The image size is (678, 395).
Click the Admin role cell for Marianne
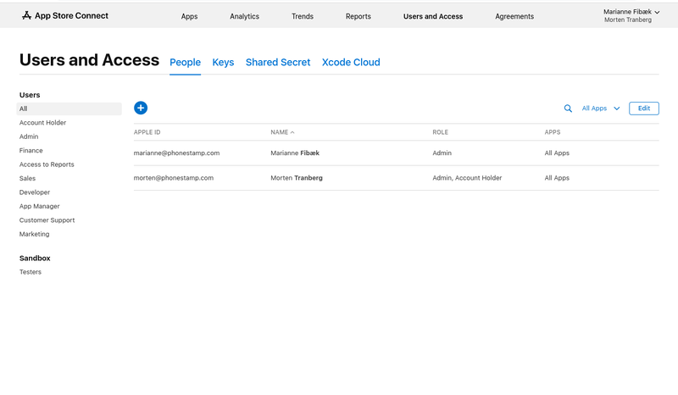tap(442, 153)
